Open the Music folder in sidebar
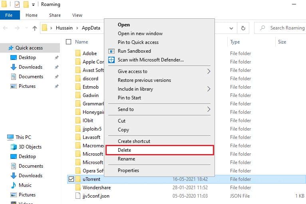Image resolution: width=306 pixels, height=204 pixels. pyautogui.click(x=25, y=185)
